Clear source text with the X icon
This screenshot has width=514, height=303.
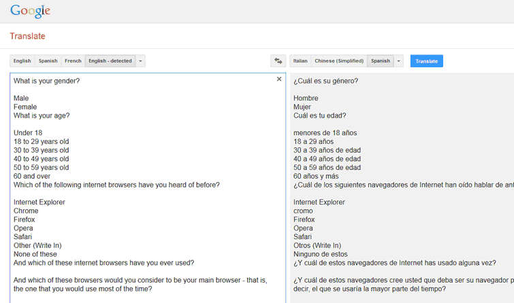coord(279,79)
